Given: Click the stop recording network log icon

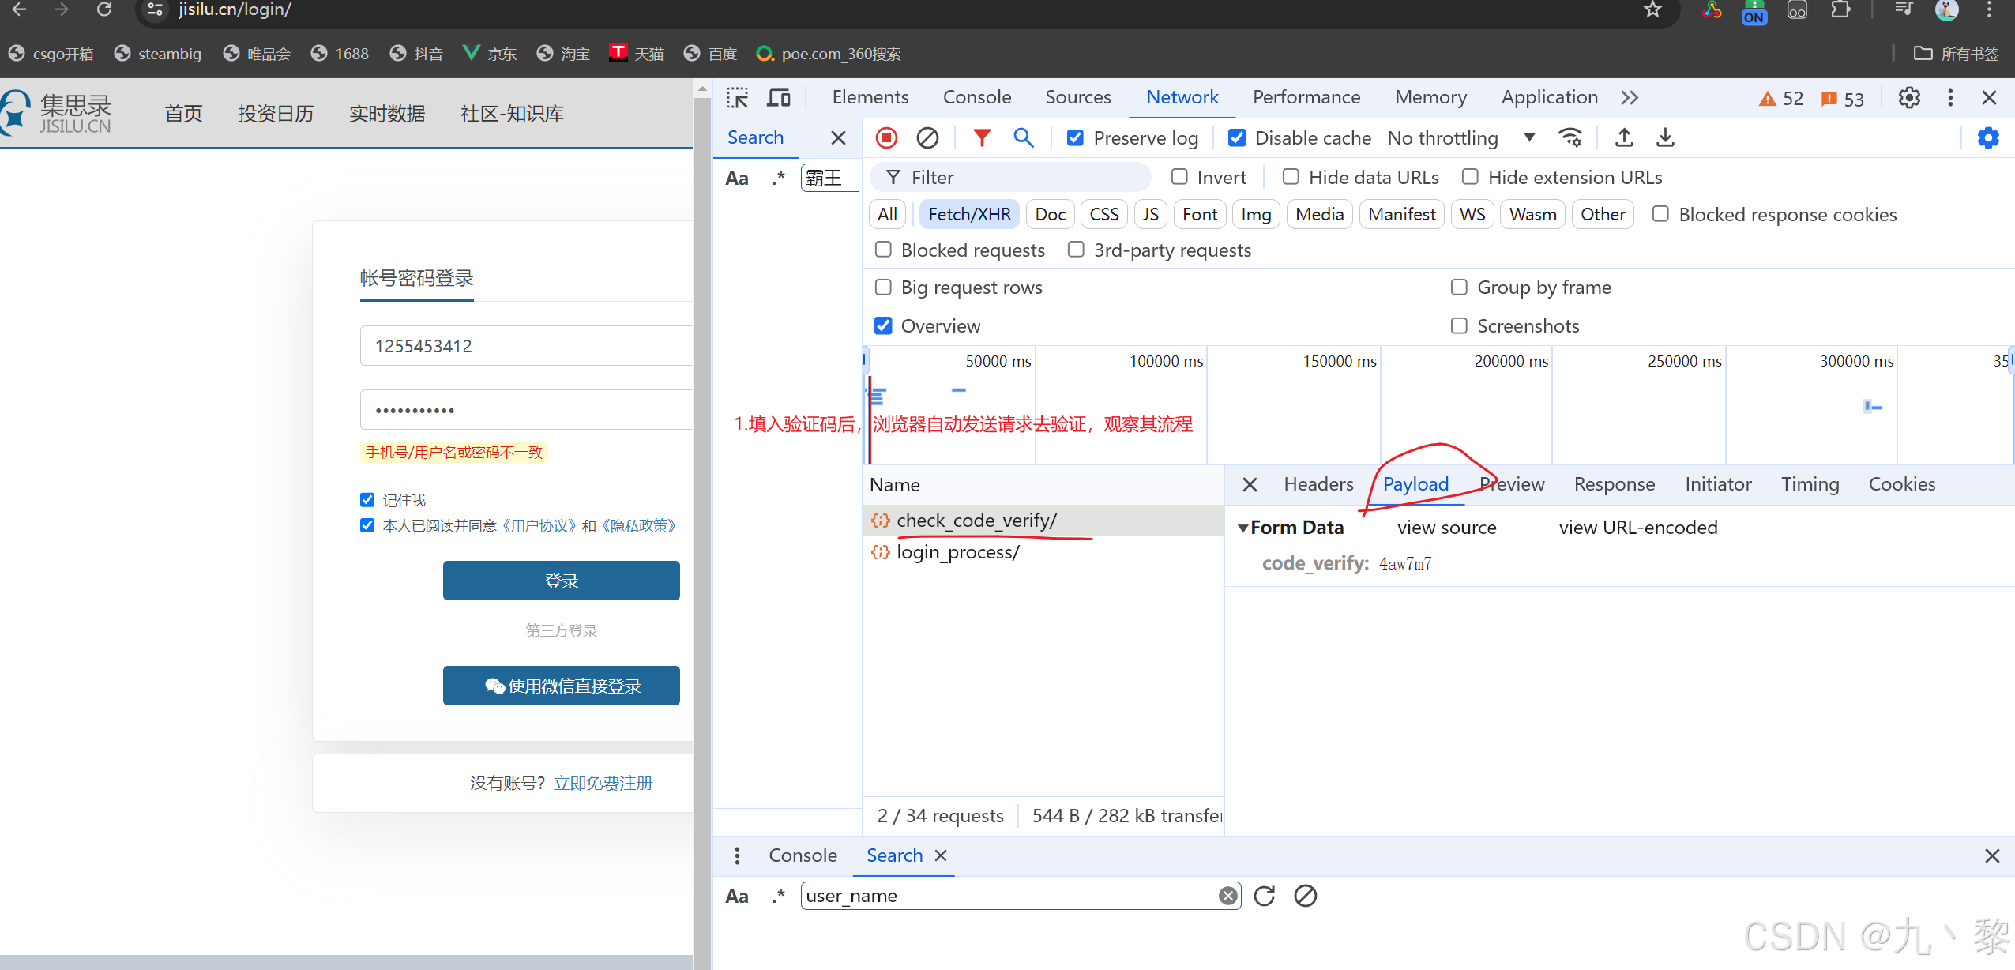Looking at the screenshot, I should point(886,138).
